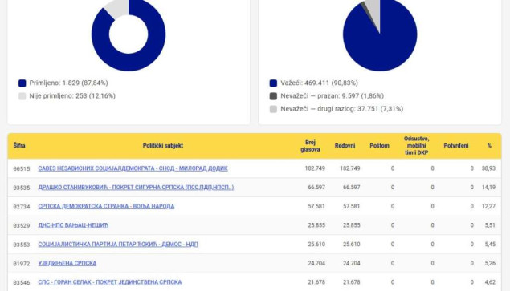Click the Politički subjekt column header
This screenshot has width=510, height=291.
pos(162,146)
